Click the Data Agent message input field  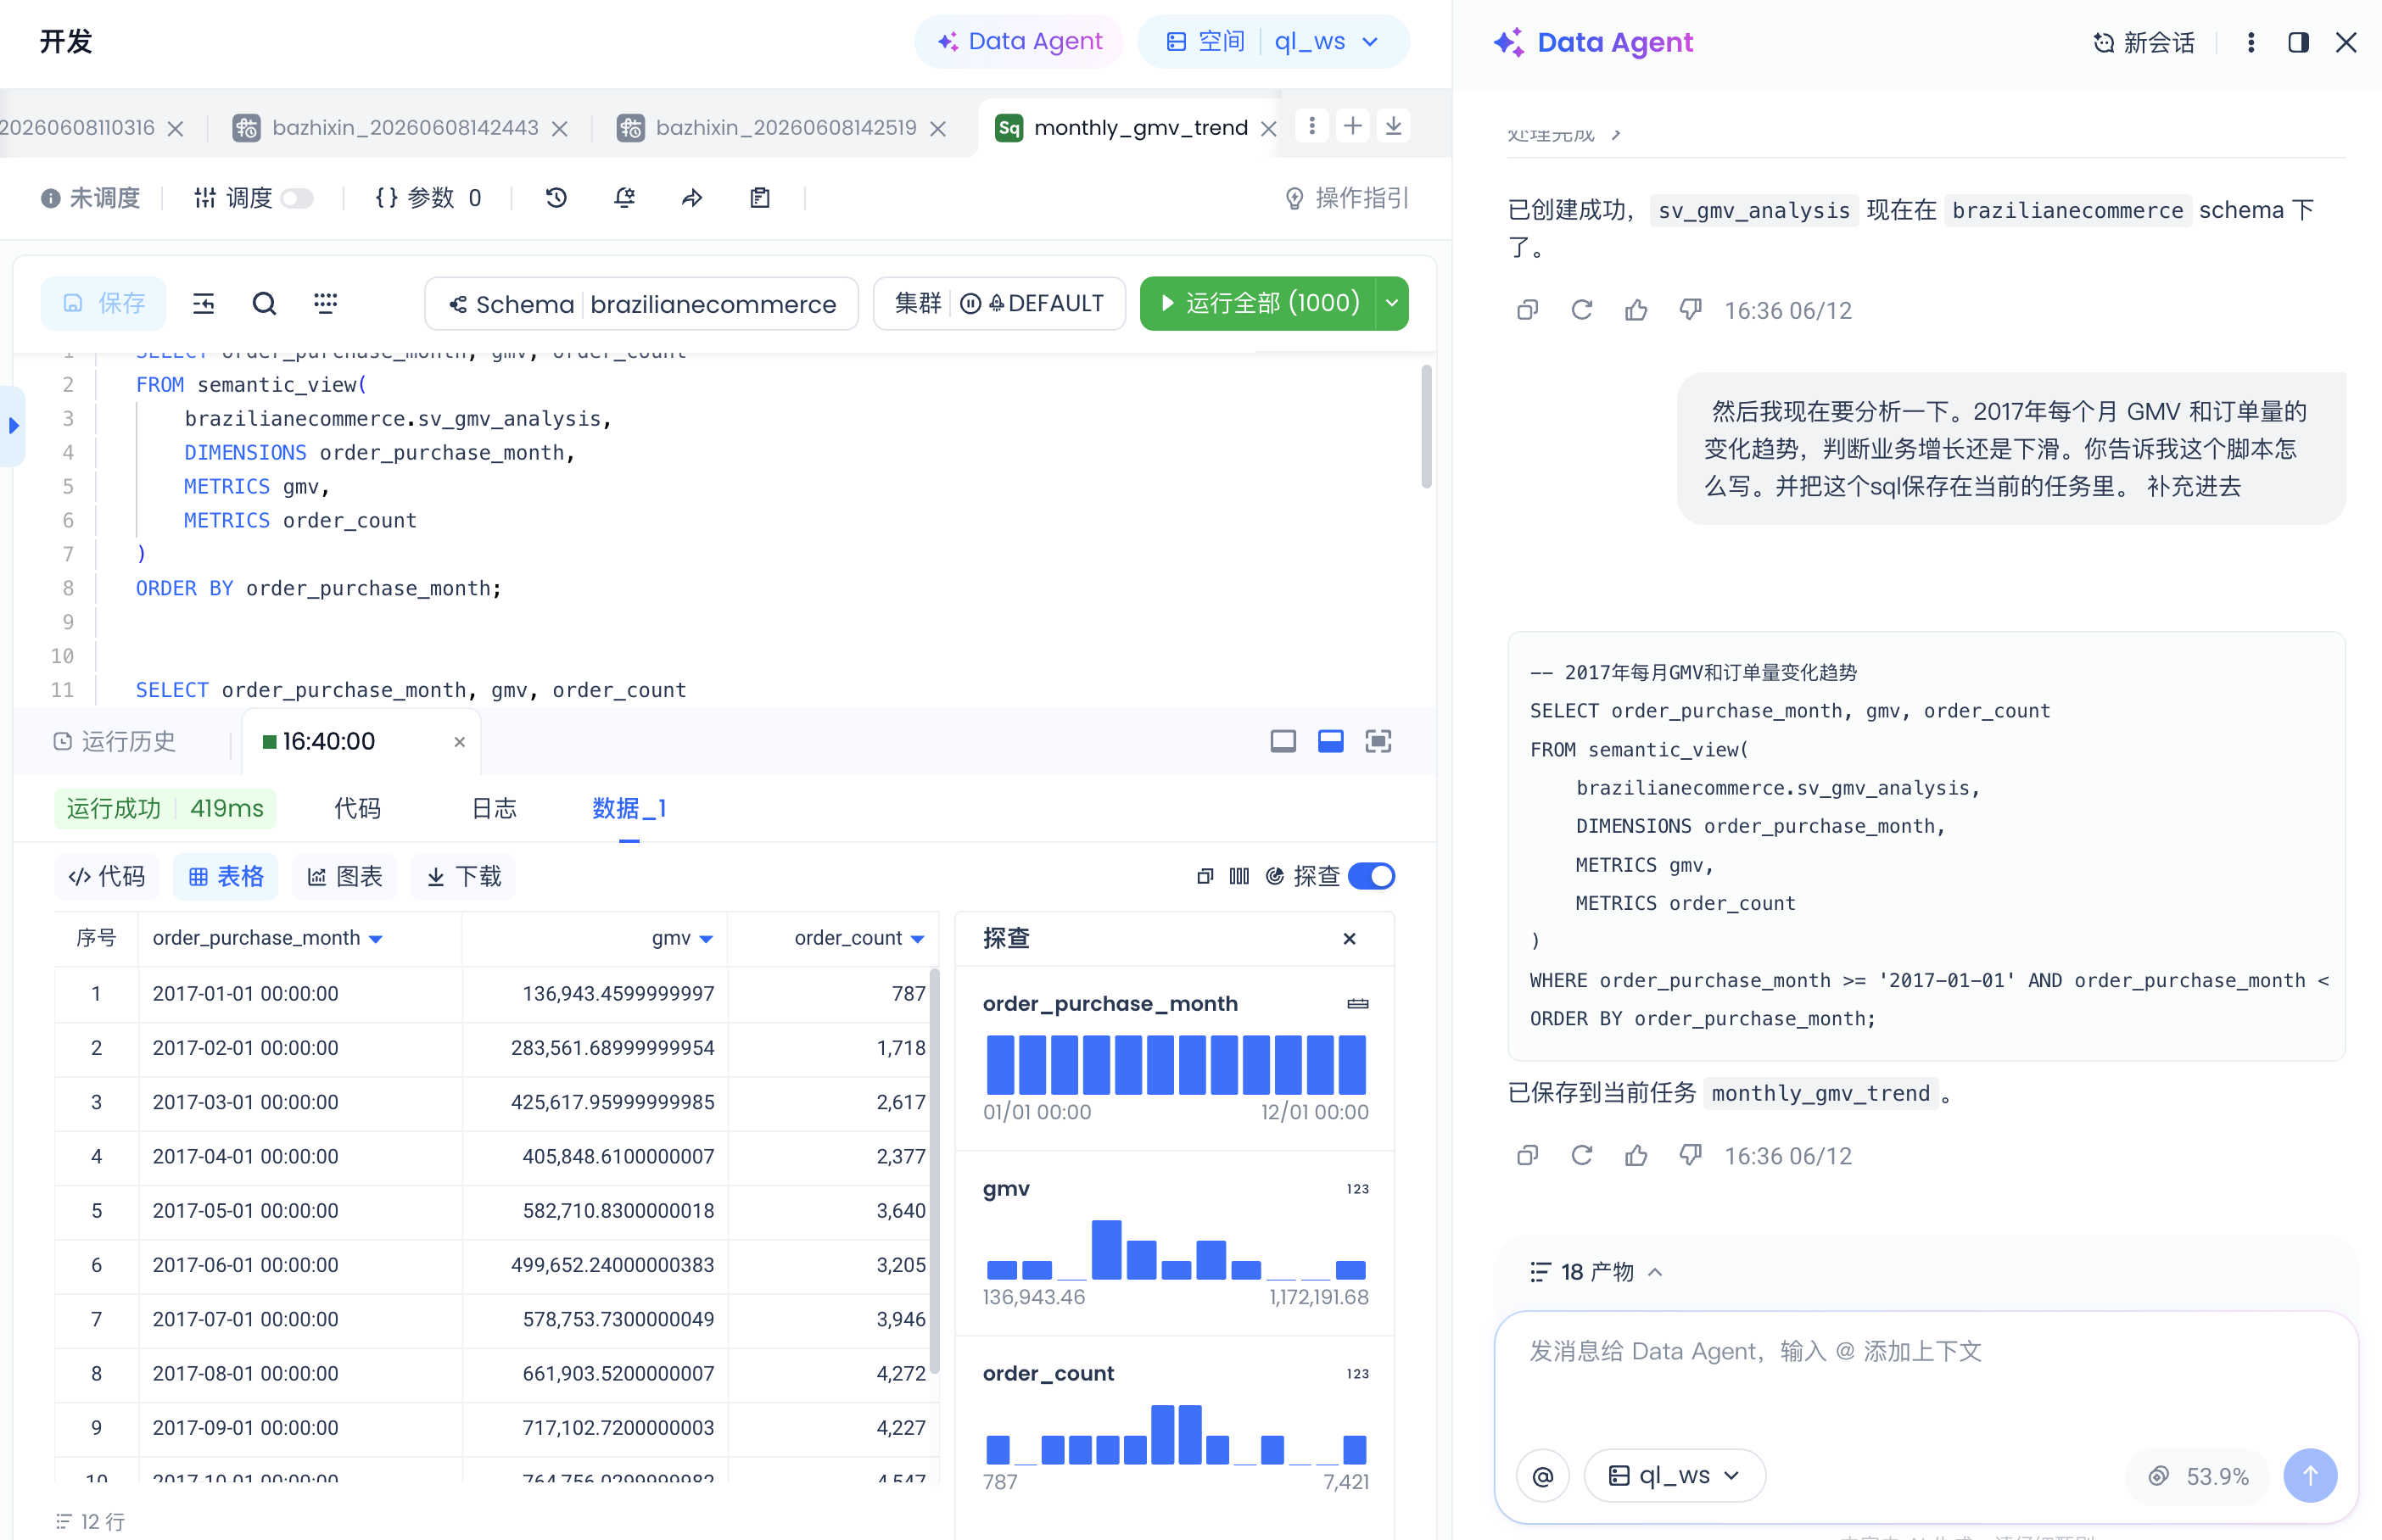click(x=1925, y=1379)
